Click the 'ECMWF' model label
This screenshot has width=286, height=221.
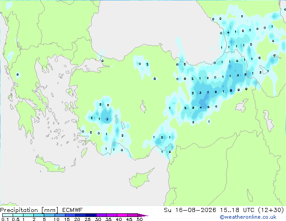tap(73, 210)
